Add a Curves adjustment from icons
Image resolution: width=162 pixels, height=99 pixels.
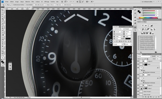point(148,26)
